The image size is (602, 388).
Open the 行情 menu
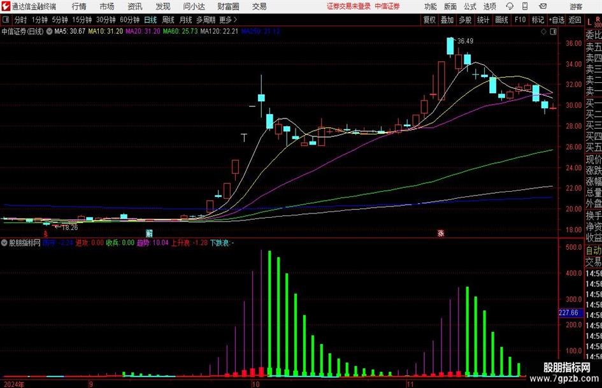tap(79, 6)
